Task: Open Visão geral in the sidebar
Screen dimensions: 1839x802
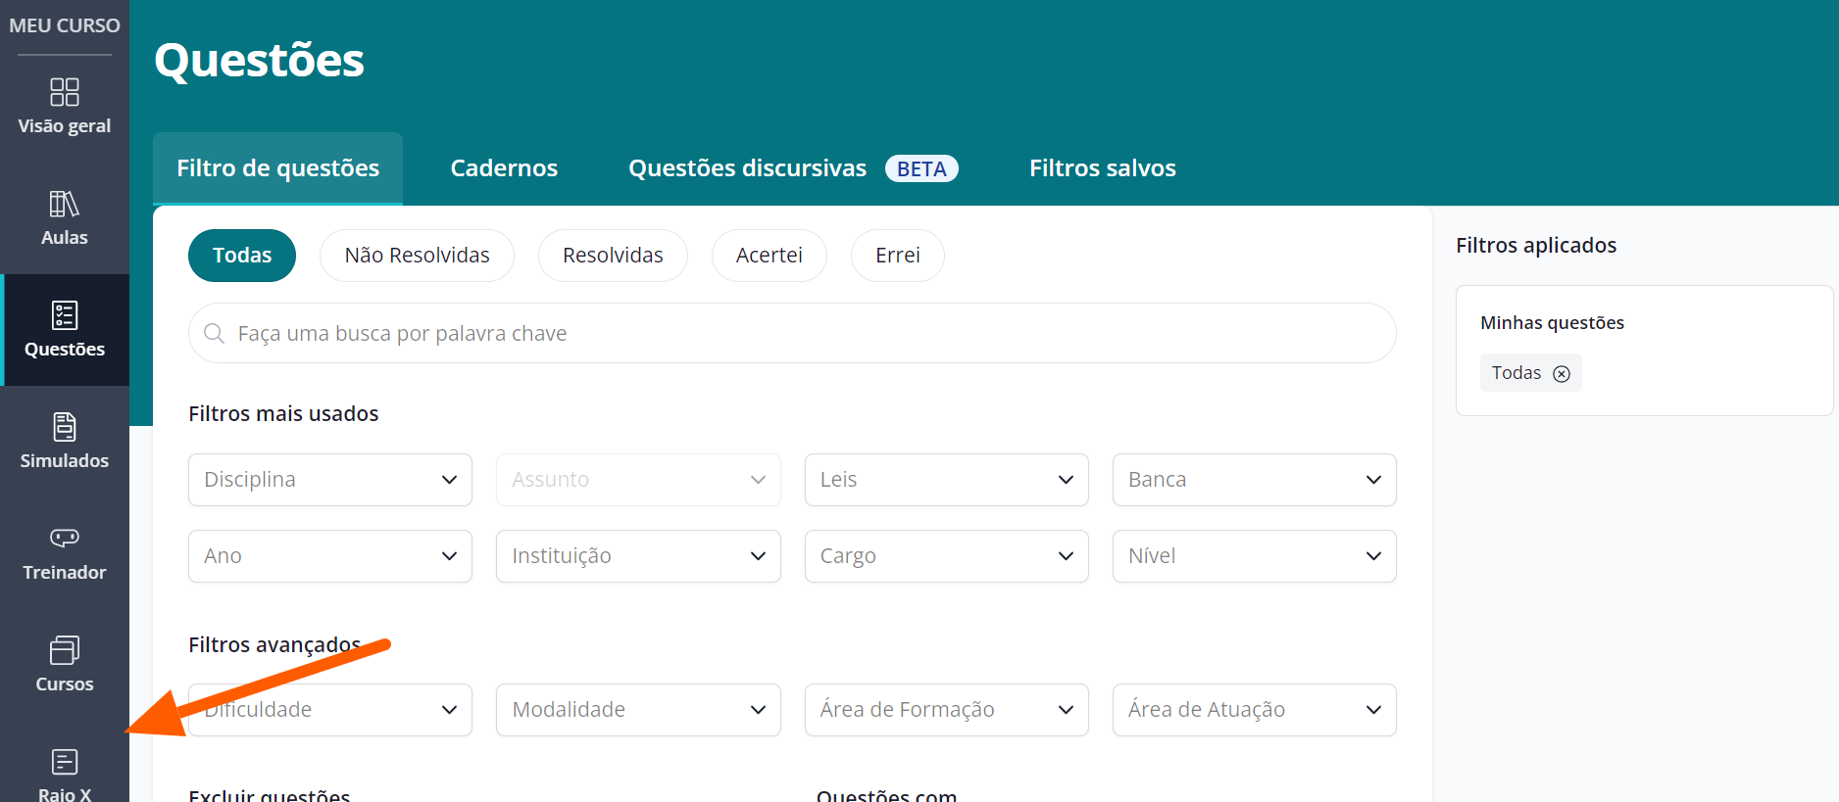Action: click(x=65, y=107)
